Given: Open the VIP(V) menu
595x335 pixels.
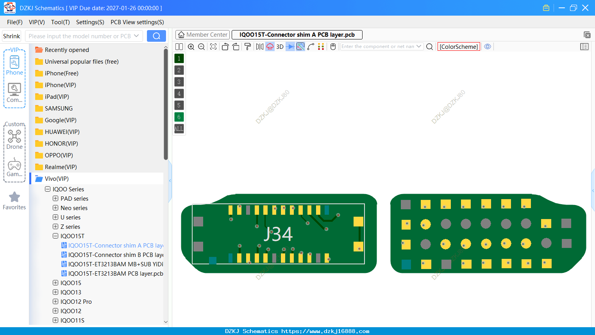Looking at the screenshot, I should 37,22.
